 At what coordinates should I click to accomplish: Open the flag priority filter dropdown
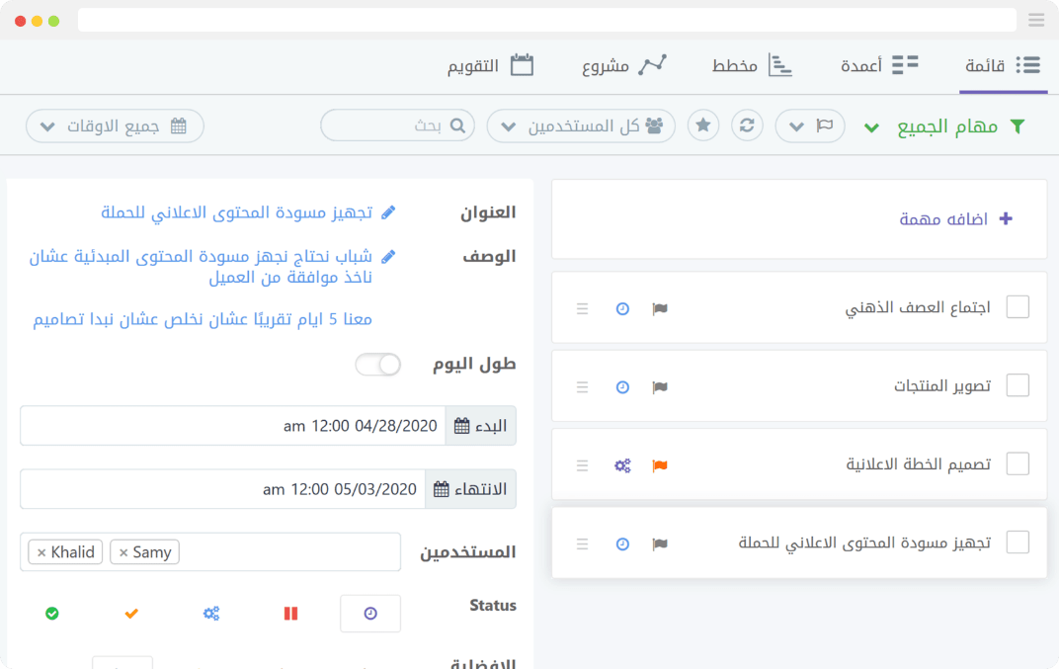click(810, 126)
